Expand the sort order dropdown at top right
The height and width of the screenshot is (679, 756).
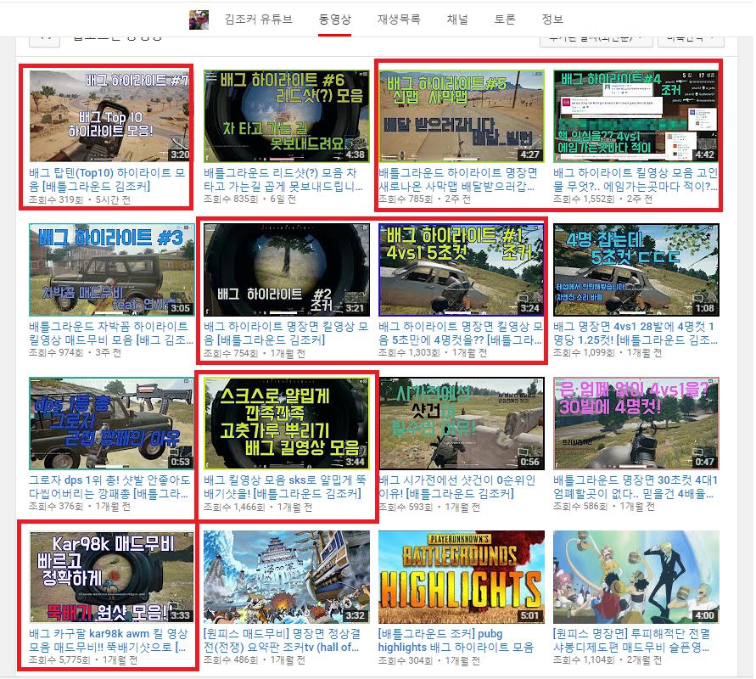click(x=596, y=38)
